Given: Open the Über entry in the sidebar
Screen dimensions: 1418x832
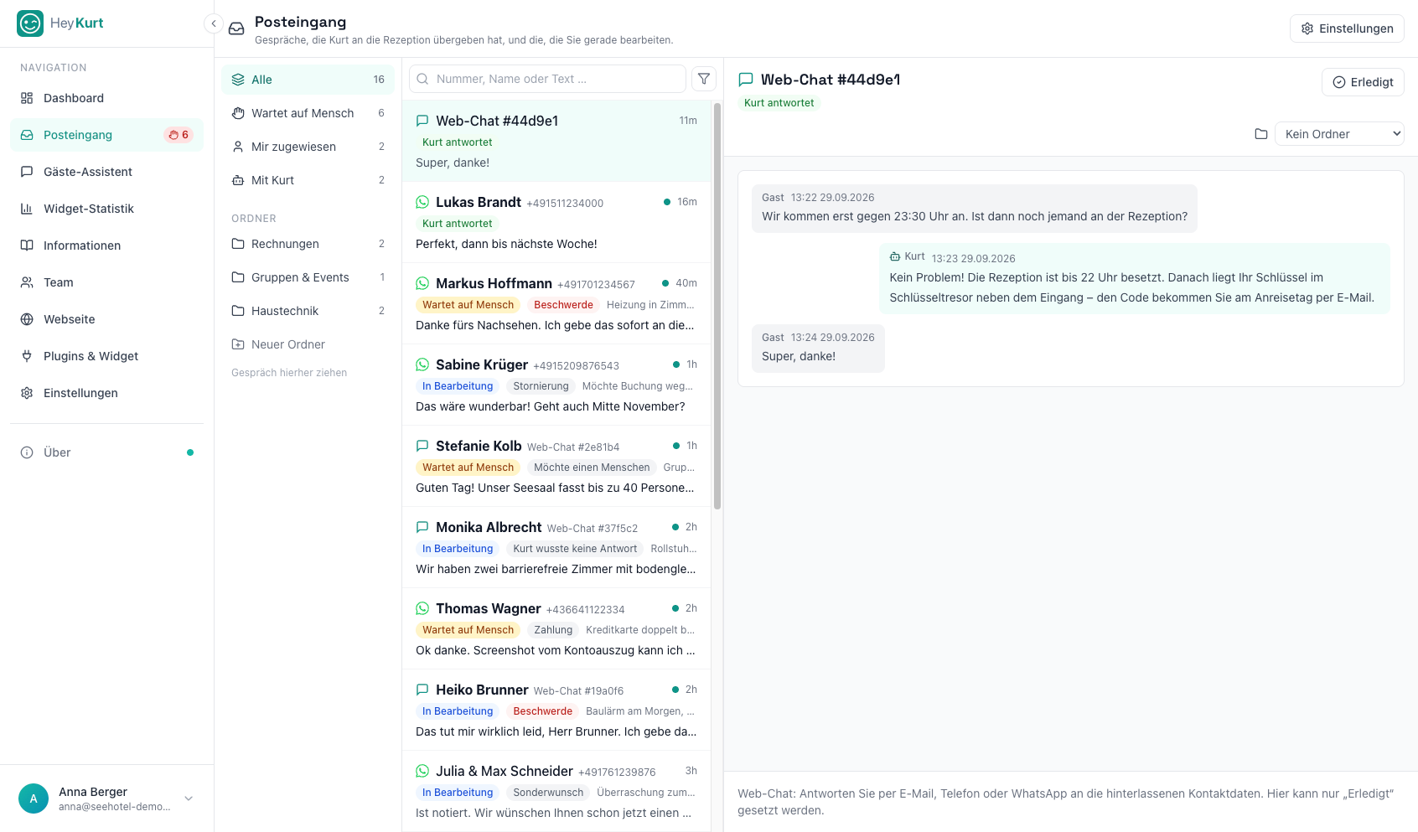Looking at the screenshot, I should point(106,452).
